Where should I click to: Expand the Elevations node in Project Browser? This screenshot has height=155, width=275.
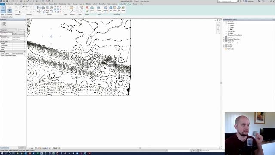tap(226, 35)
